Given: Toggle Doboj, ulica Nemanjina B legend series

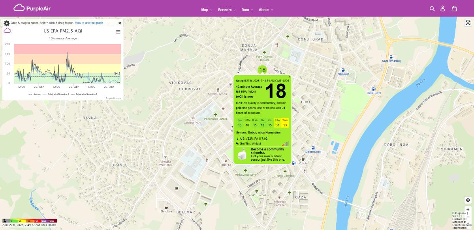Looking at the screenshot, I should 86,94.
